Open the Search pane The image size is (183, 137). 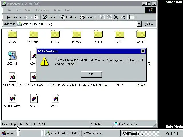coord(50,17)
